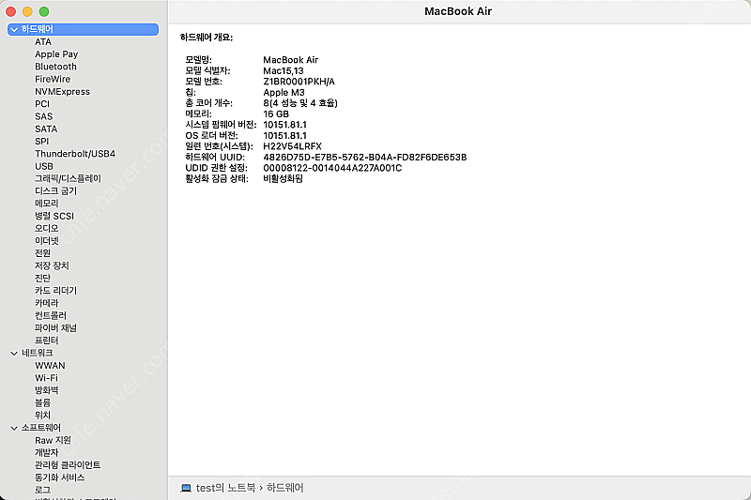751x500 pixels.
Task: Open 그래픽/디스플레이 in the sidebar
Action: [x=68, y=178]
